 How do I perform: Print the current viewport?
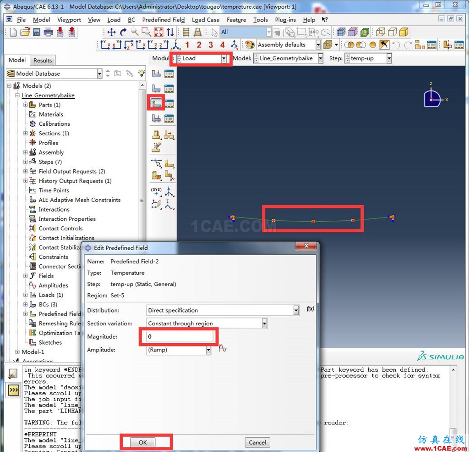tap(48, 32)
